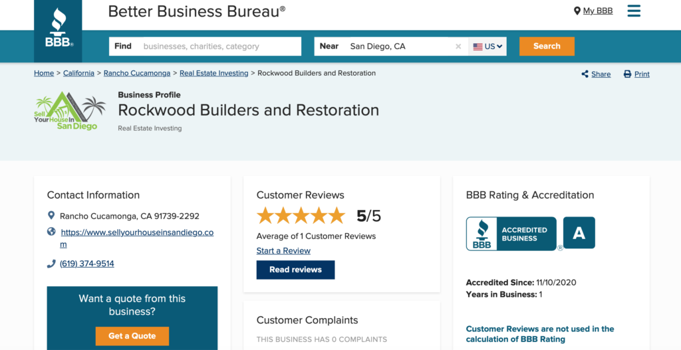Open the Real Estate Investing breadcrumb link

(x=214, y=73)
